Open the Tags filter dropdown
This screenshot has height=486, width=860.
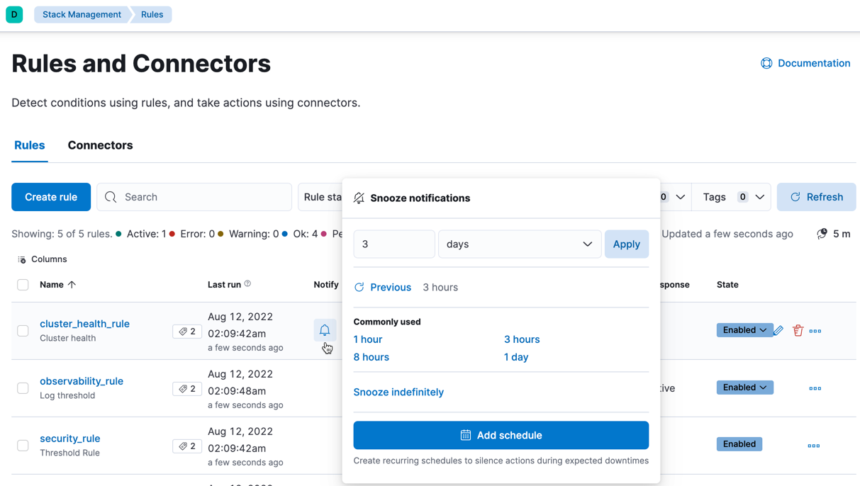coord(731,196)
